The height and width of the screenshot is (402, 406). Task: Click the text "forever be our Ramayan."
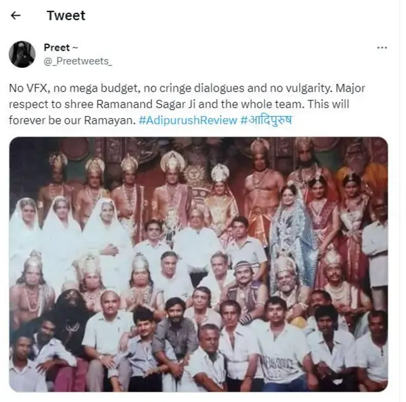tap(72, 120)
